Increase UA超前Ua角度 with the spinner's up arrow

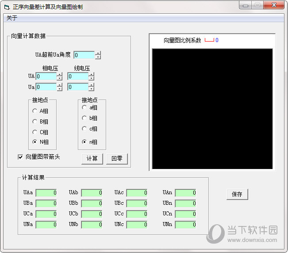(x=98, y=53)
